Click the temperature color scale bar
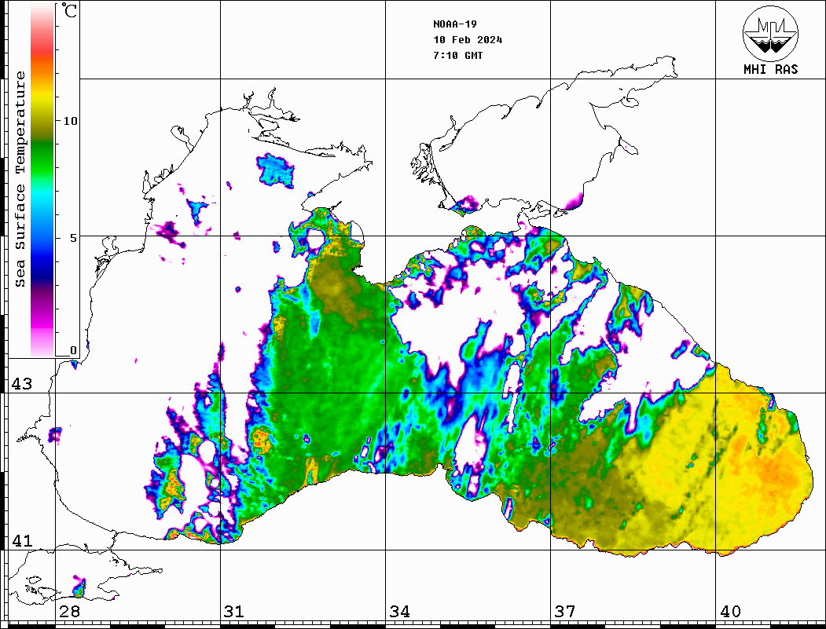826x629 pixels. (x=42, y=181)
